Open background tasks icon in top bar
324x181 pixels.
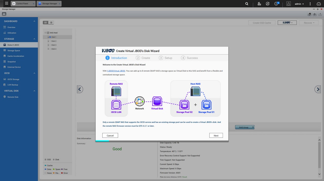pyautogui.click(x=259, y=4)
